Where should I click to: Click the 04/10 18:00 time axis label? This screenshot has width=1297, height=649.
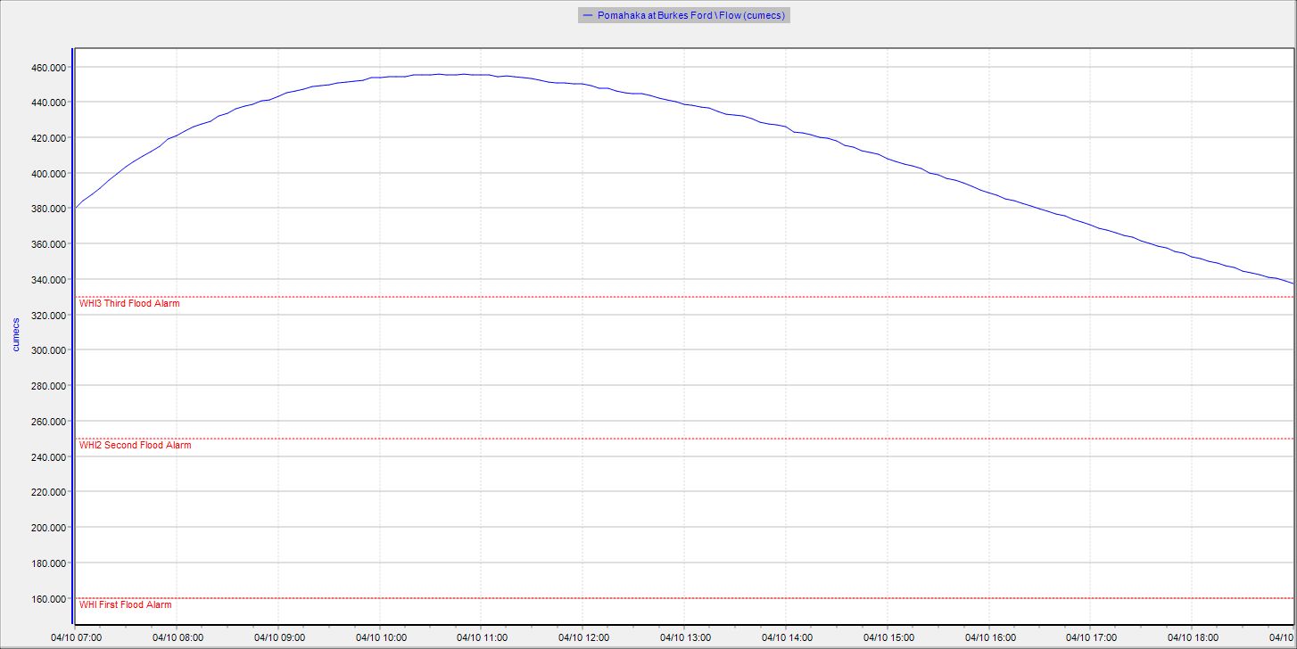[1193, 637]
